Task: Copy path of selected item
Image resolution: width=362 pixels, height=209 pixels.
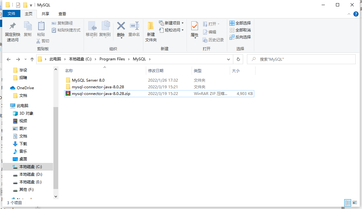Action: (62, 23)
